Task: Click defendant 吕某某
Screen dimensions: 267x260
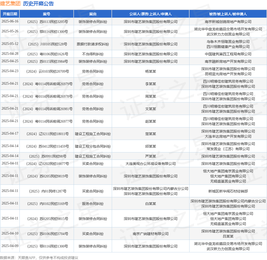Action: coord(228,236)
